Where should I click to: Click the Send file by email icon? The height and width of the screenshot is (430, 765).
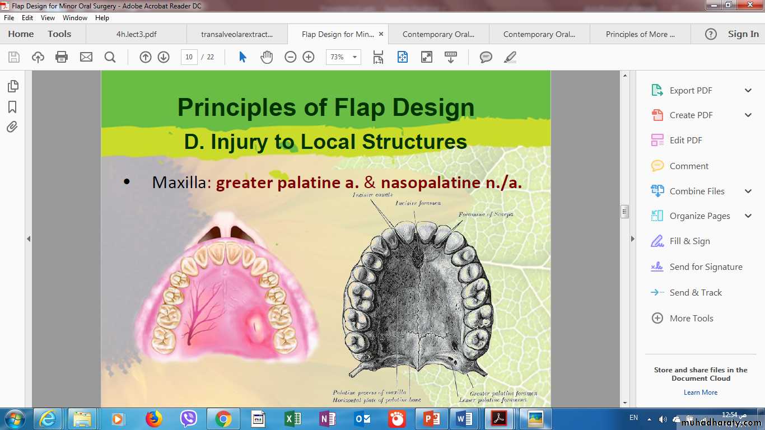(86, 57)
